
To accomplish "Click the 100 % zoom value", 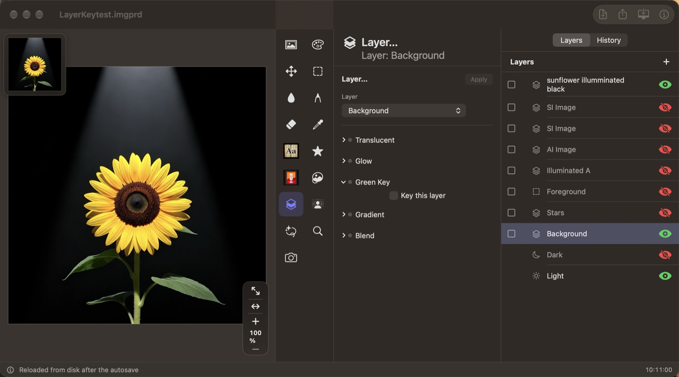I will point(255,336).
